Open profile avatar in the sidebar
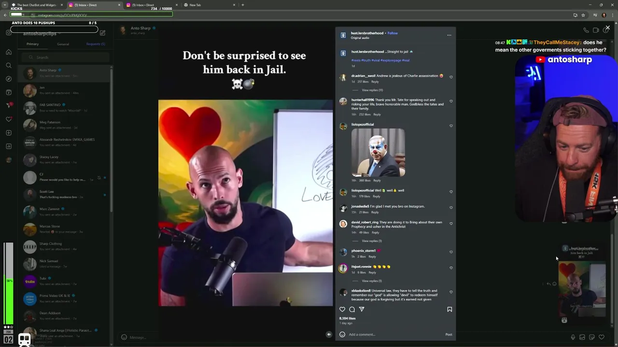The image size is (618, 347). coord(9,160)
